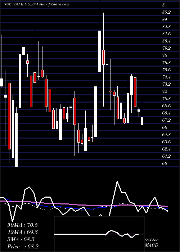Click the rightmost white candlestick on the chart
The height and width of the screenshot is (252, 180).
[x=142, y=121]
